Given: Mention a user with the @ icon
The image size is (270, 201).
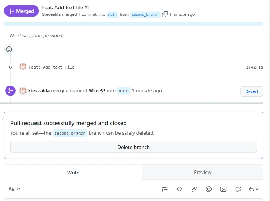Looking at the screenshot, I should [x=209, y=189].
